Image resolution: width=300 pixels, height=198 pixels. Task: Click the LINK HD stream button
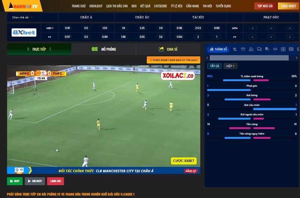point(55,181)
